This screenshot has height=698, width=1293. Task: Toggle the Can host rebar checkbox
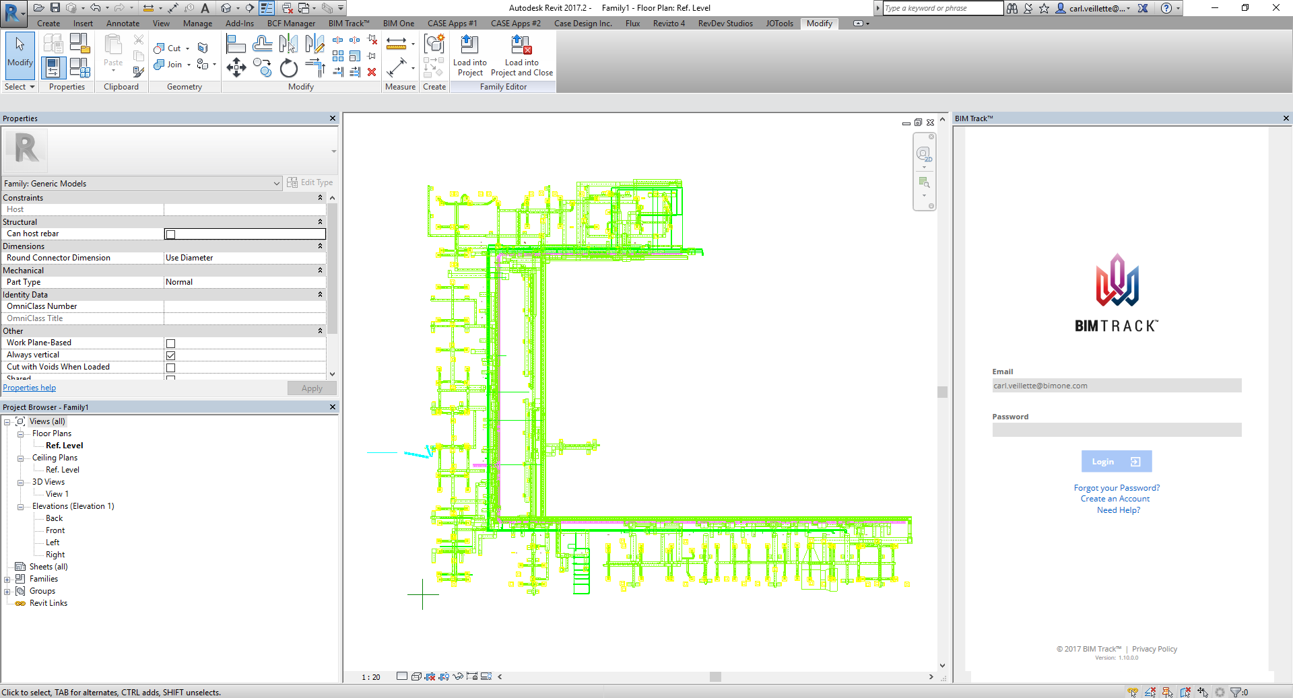pyautogui.click(x=170, y=234)
